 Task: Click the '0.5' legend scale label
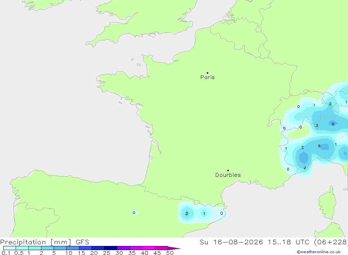19,253
